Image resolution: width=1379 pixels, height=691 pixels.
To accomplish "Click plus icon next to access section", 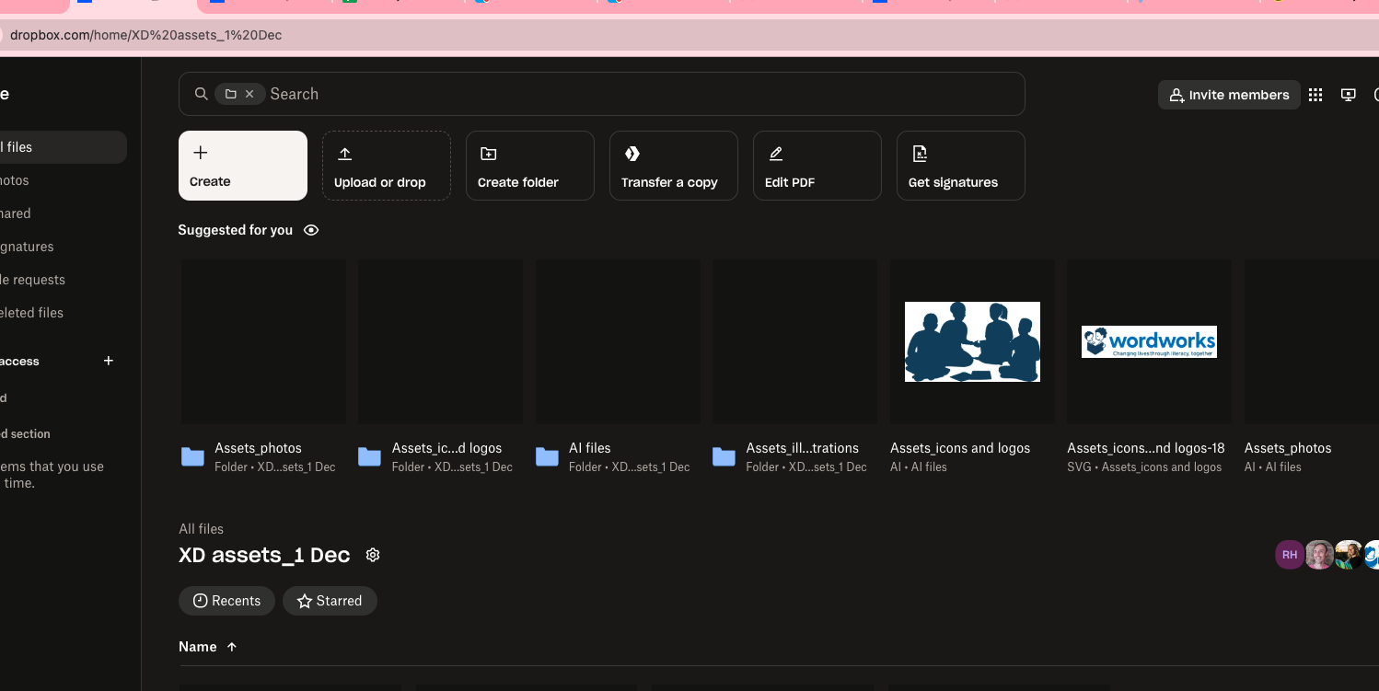I will click(x=109, y=361).
